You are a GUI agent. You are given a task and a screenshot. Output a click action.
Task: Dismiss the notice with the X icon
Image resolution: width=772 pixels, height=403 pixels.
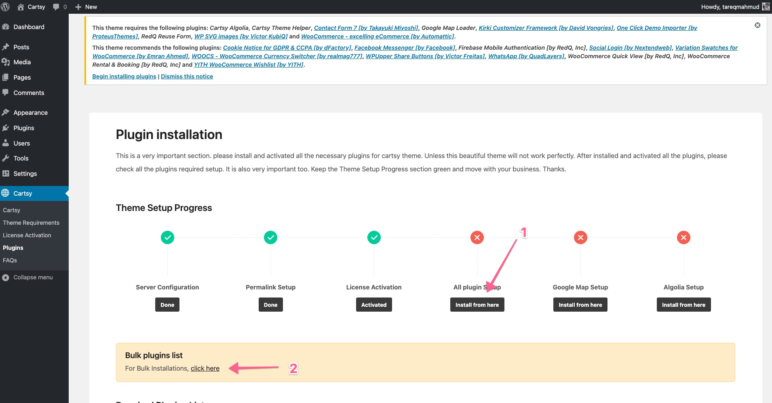[757, 25]
